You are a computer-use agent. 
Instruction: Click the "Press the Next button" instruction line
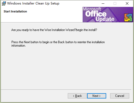(x=58, y=42)
